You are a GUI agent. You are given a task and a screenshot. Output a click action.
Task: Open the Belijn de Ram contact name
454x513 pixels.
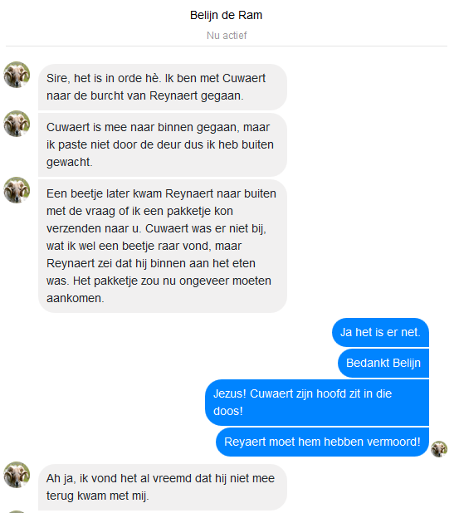[226, 15]
